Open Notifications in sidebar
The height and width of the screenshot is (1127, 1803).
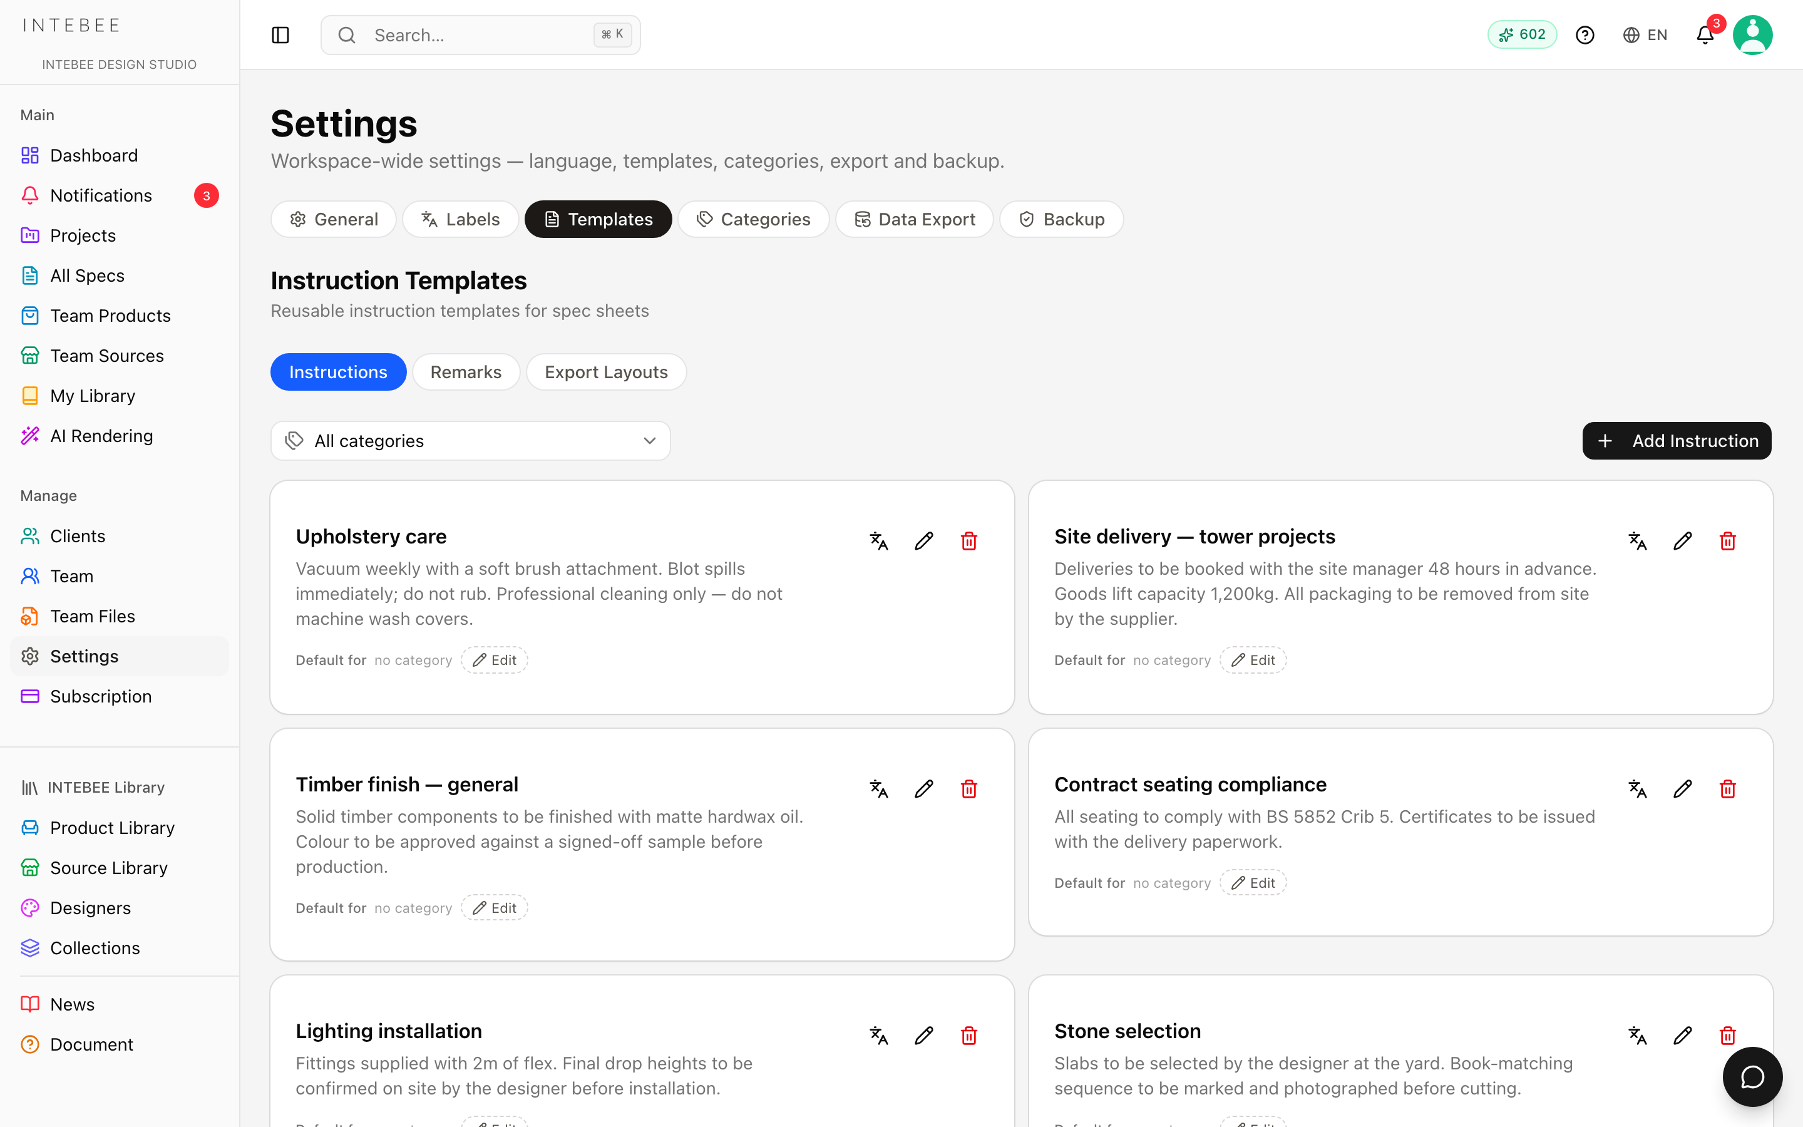click(x=119, y=195)
